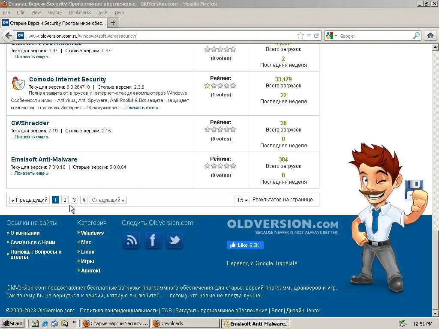Open the Facebook icon in footer

pyautogui.click(x=153, y=240)
